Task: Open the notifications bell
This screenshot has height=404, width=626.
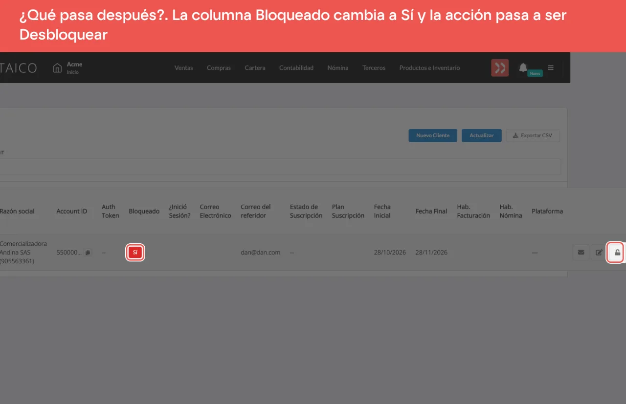Action: pos(523,67)
